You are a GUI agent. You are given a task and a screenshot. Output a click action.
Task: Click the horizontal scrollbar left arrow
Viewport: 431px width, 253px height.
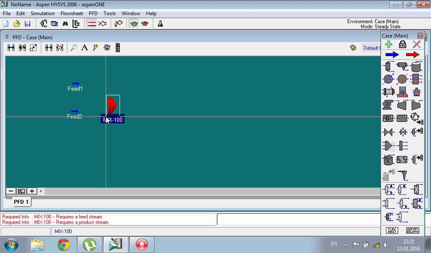click(41, 191)
